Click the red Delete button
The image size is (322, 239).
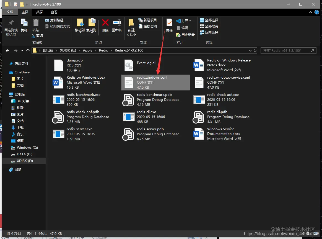[105, 26]
